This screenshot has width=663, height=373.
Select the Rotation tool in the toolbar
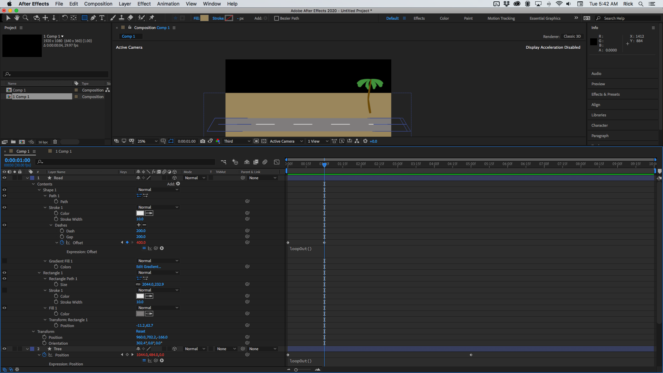click(65, 18)
